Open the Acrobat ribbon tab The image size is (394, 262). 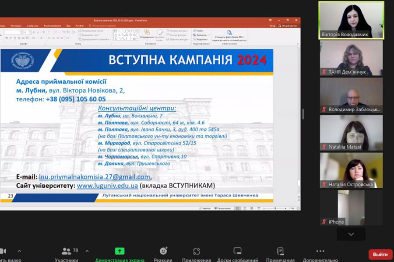pyautogui.click(x=79, y=26)
